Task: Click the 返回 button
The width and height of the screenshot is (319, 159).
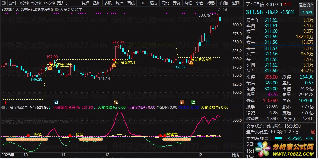Action: tap(236, 3)
